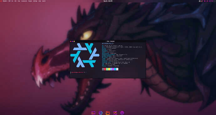Open the file manager from the dock
Viewport: 216px width, 115px height.
coord(108,113)
